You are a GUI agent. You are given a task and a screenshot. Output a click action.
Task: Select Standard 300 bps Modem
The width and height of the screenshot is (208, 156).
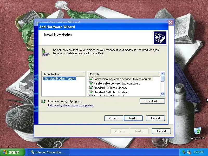coord(110,88)
